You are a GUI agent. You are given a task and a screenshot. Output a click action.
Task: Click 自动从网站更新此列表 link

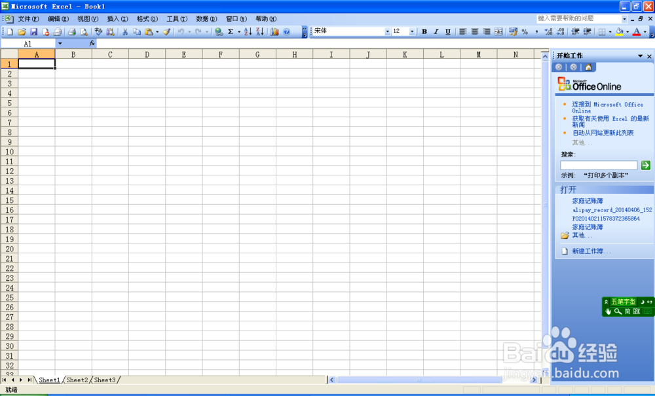603,133
